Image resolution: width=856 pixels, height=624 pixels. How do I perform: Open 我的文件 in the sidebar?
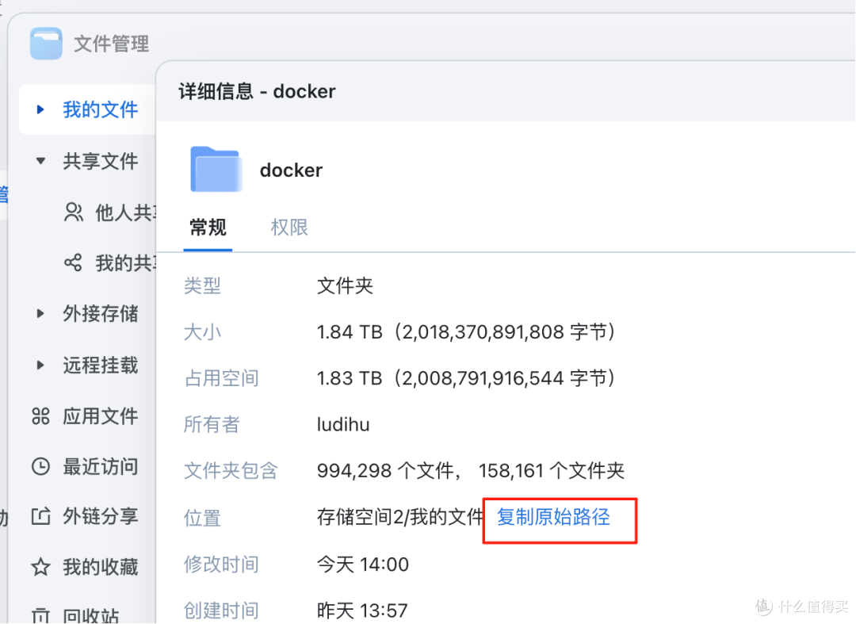[100, 109]
